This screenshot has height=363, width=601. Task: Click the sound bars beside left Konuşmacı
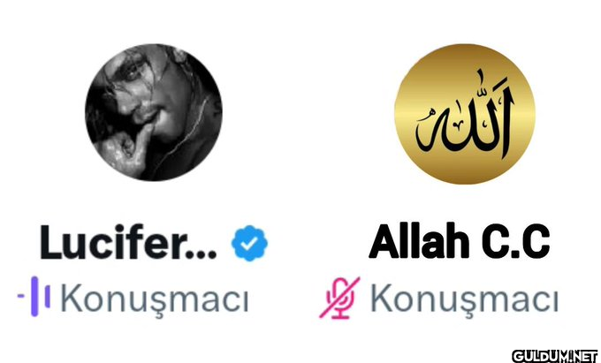[x=34, y=297]
